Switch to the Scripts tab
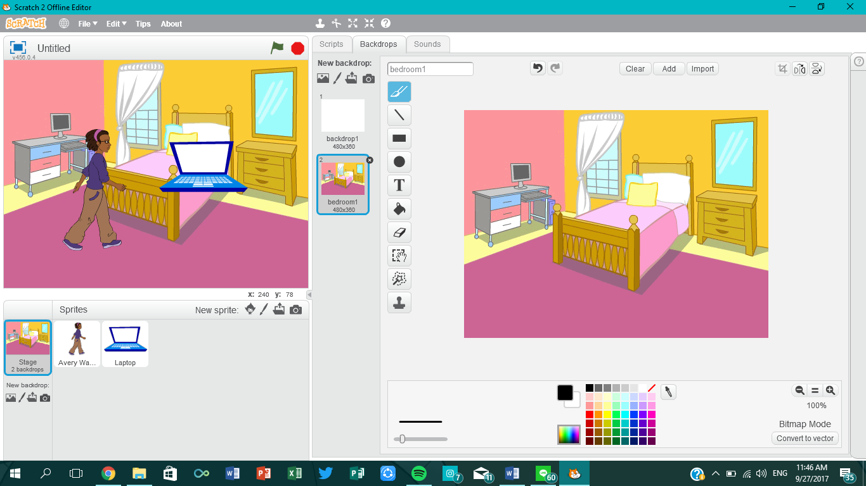 tap(331, 44)
